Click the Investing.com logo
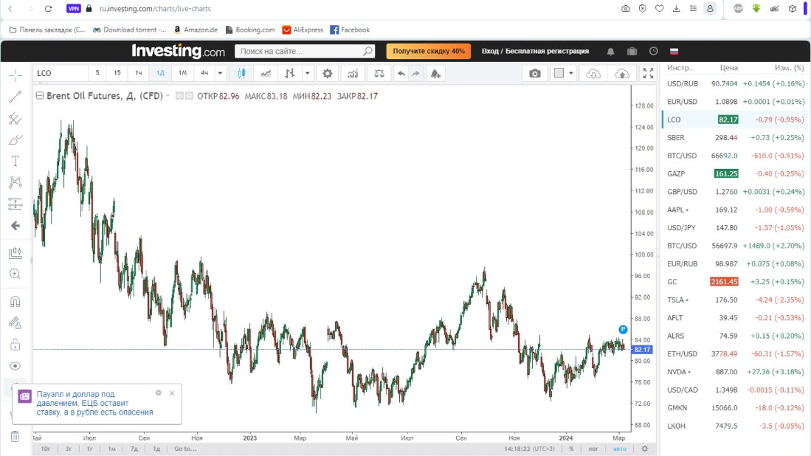 coord(178,51)
